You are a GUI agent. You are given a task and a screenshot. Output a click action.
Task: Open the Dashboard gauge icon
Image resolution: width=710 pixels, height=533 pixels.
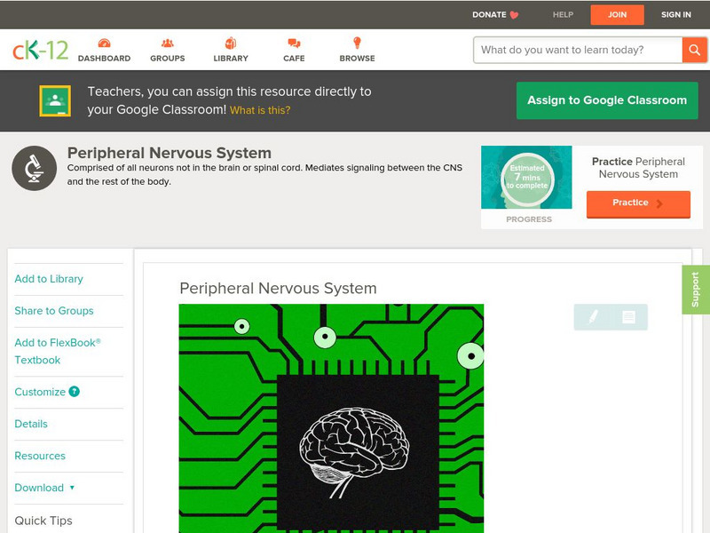(104, 43)
